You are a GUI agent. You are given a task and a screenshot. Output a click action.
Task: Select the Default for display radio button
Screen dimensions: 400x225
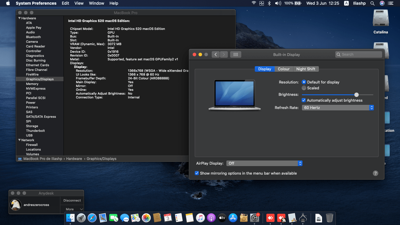click(304, 82)
